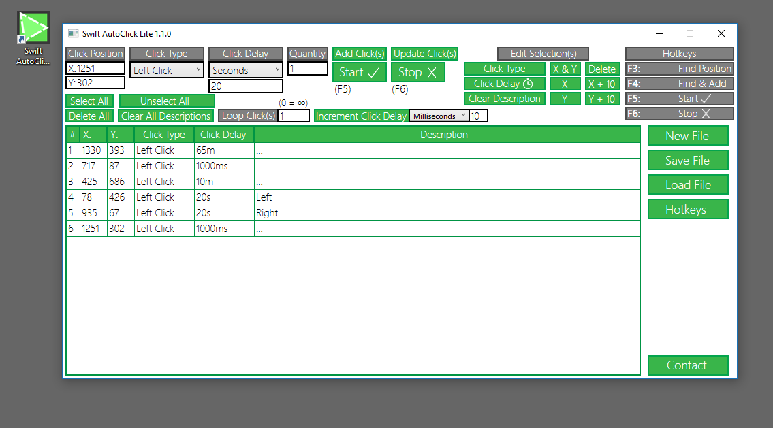This screenshot has height=428, width=773.
Task: Click the Y value 686 cell
Action: [x=121, y=182]
